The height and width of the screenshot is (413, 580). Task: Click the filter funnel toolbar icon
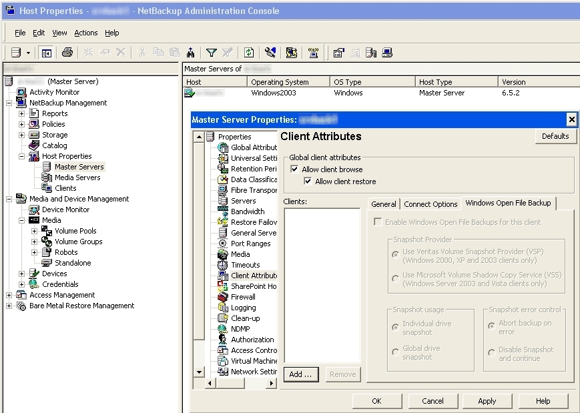(211, 53)
